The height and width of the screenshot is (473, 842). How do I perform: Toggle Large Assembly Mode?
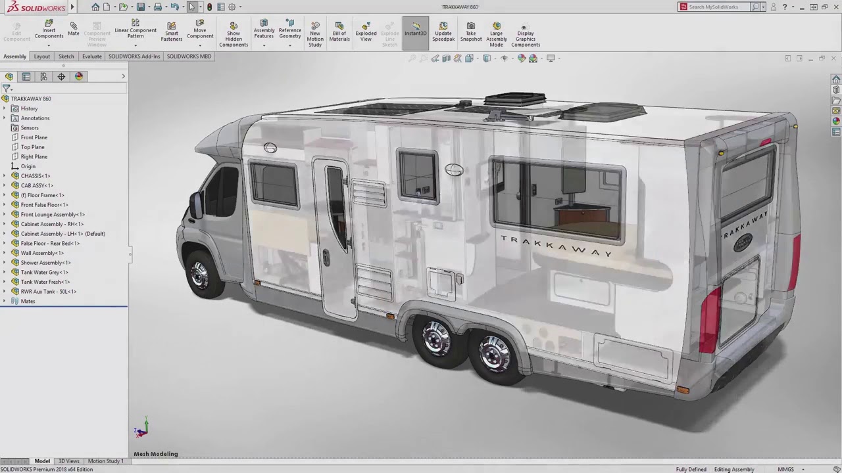pyautogui.click(x=497, y=34)
